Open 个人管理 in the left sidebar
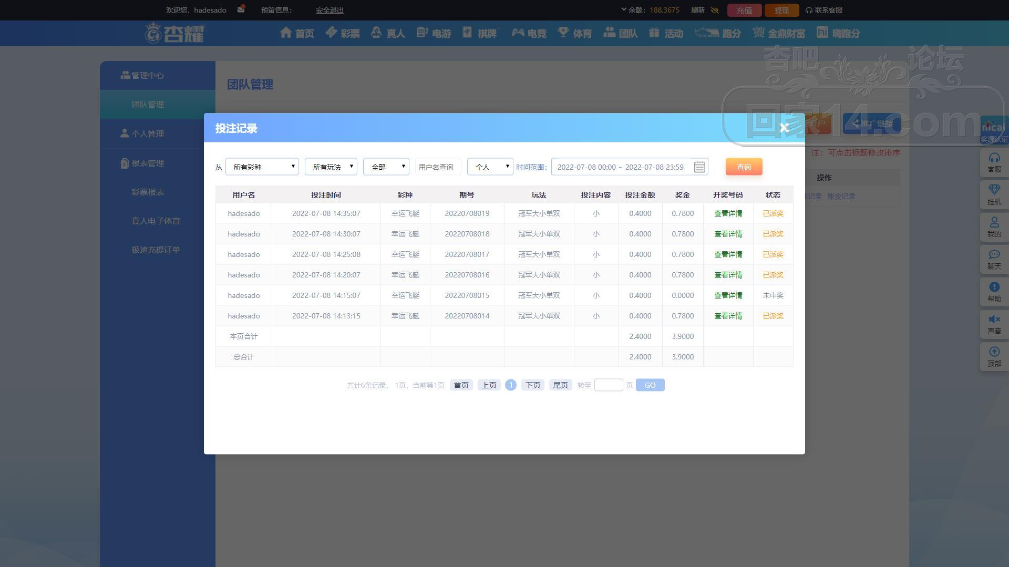Viewport: 1009px width, 567px height. [x=158, y=133]
